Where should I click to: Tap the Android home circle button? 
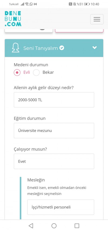(54, 226)
